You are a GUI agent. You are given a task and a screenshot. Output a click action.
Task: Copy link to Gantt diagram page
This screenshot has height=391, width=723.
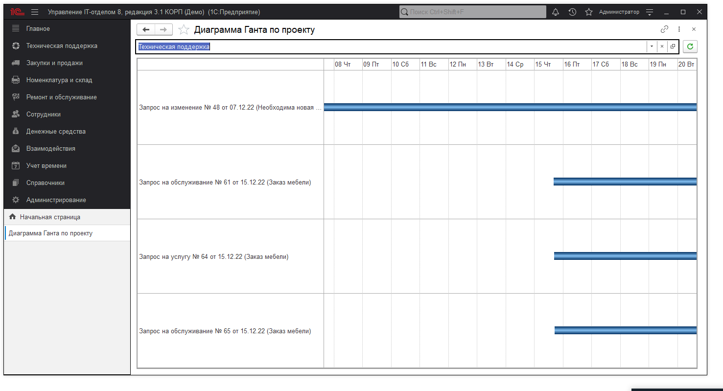coord(664,29)
